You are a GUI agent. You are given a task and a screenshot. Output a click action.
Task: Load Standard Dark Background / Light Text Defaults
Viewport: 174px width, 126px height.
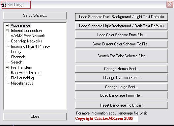click(x=122, y=17)
